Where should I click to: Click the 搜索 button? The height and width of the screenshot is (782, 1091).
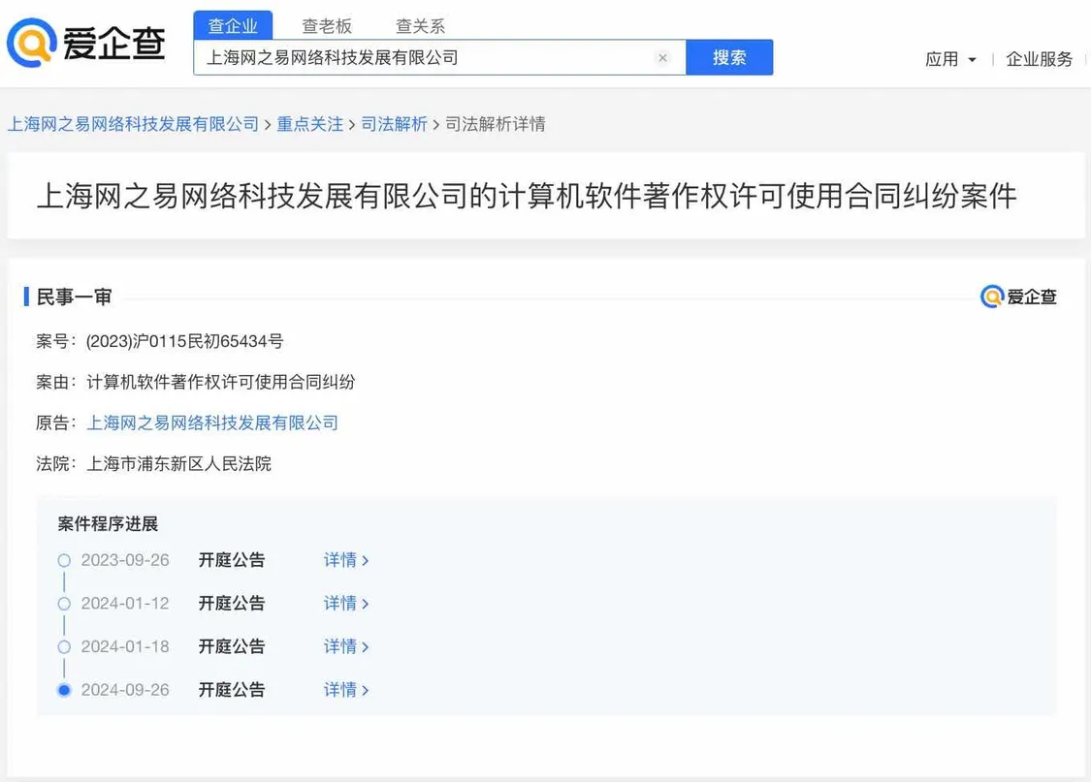[729, 57]
